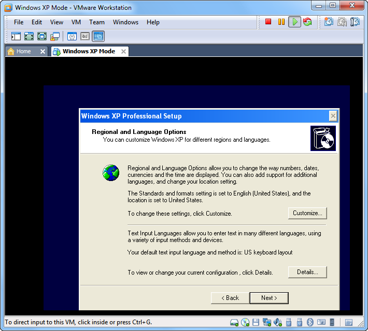Screen dimensions: 368x331
Task: Click the Bluetooth status icon
Action: [x=310, y=323]
